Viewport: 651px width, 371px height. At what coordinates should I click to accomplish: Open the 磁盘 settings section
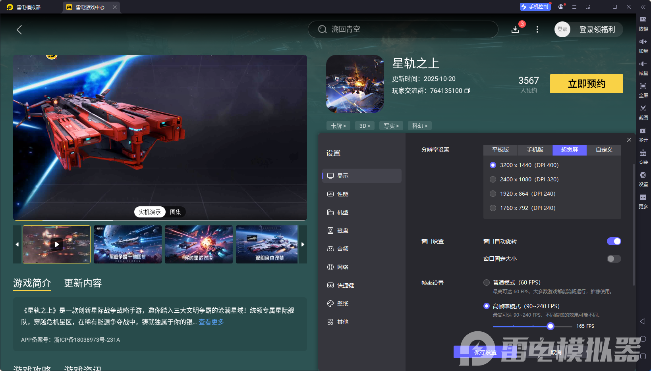[x=362, y=231]
